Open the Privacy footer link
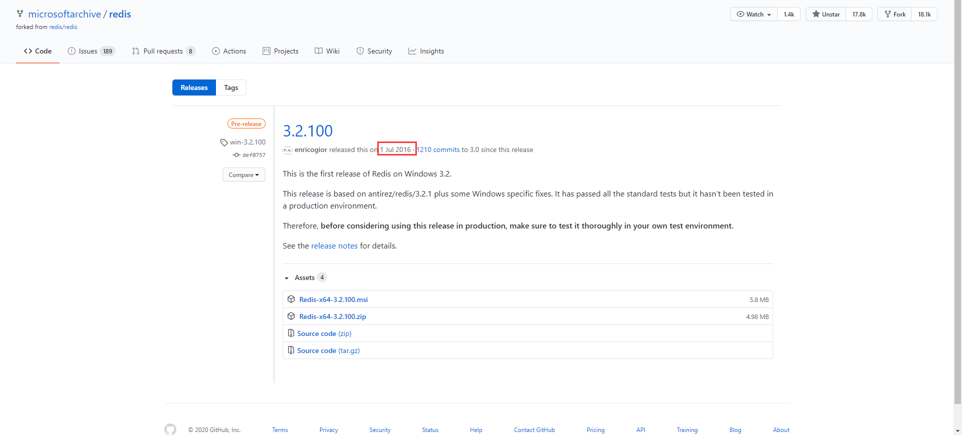 pos(329,430)
